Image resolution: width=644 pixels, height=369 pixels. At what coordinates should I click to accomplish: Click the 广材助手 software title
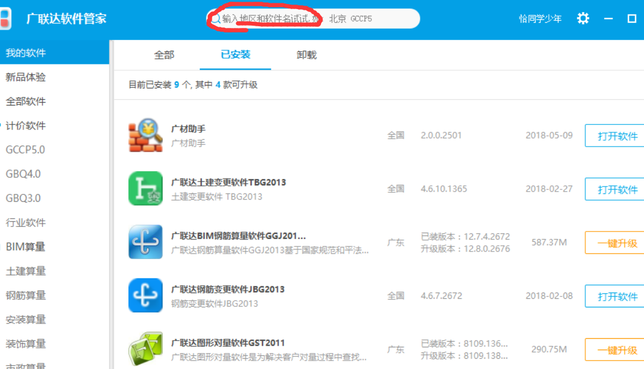pyautogui.click(x=188, y=129)
